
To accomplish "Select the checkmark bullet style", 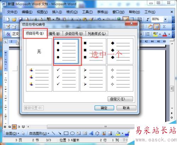I will point(66,79).
